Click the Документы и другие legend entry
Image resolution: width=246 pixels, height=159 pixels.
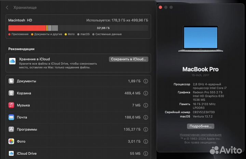click(x=46, y=34)
